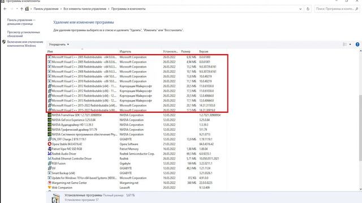Screen dimensions: 362x203
Task: Sort by the Версия column header
Action: coord(204,51)
